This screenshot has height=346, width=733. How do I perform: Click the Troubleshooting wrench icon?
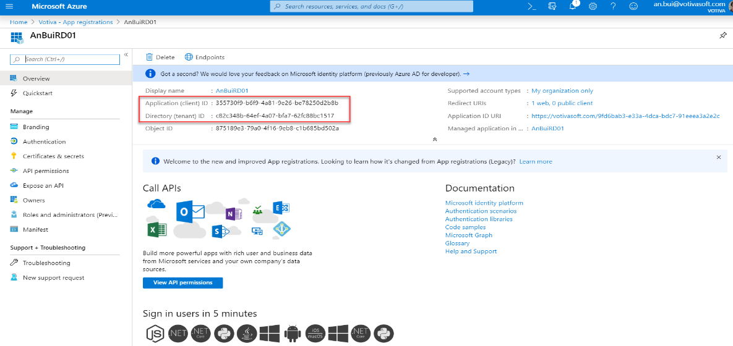14,263
